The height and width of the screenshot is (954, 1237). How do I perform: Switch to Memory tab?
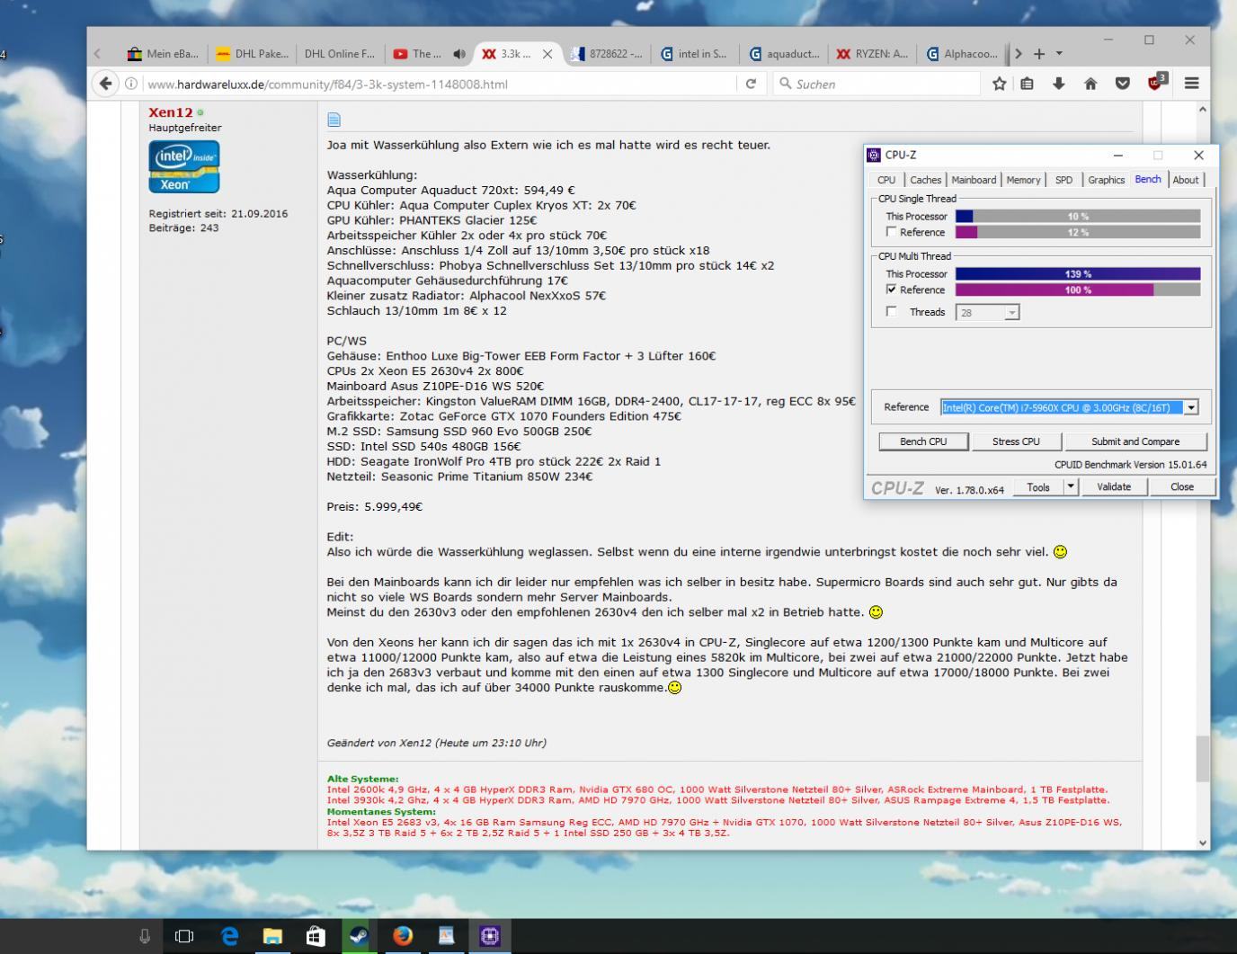point(1023,180)
